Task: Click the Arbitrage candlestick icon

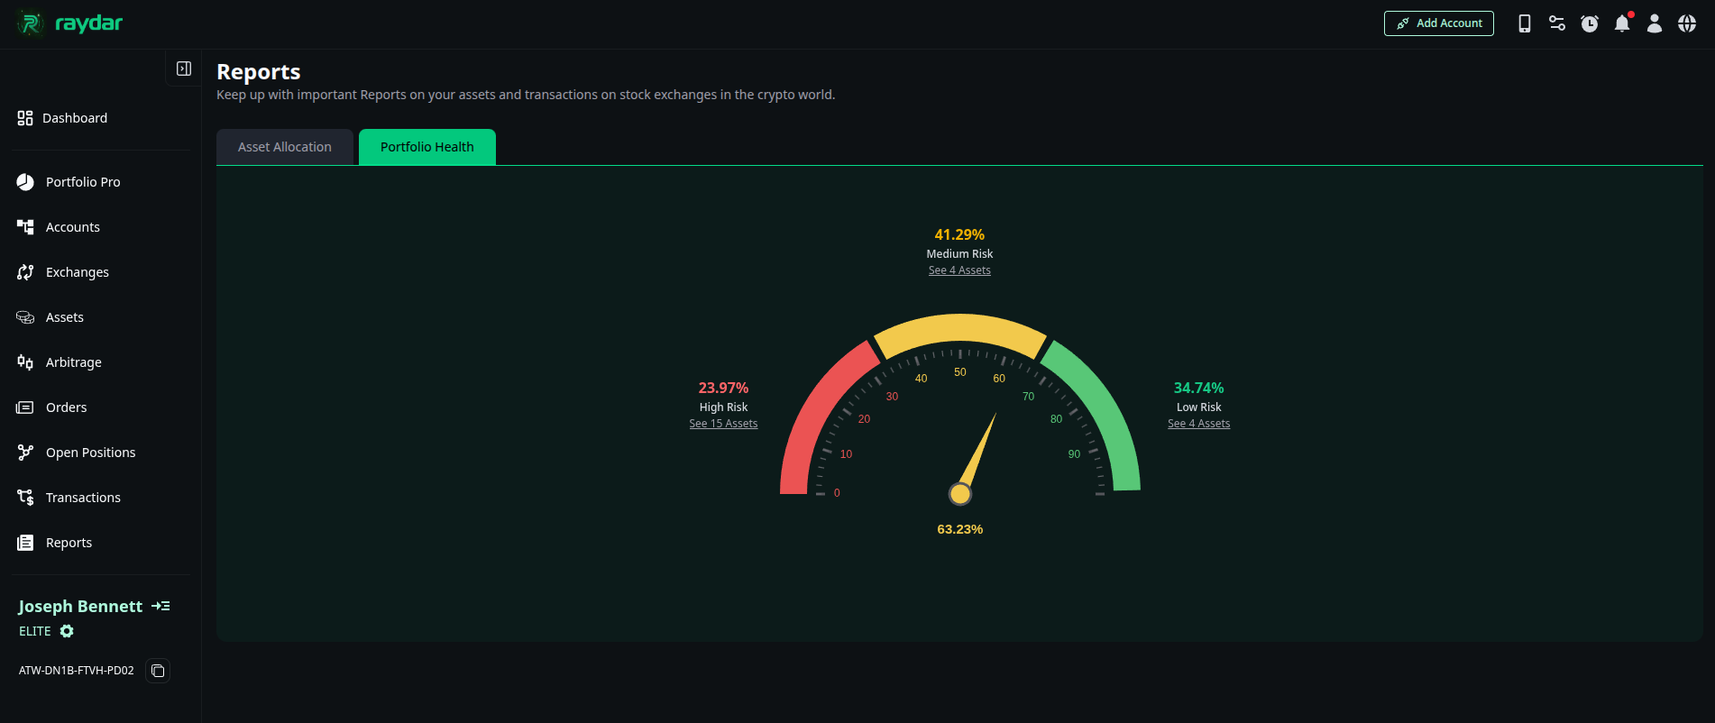Action: 25,362
